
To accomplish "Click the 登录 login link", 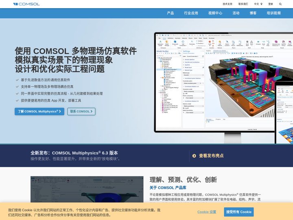I will tap(271, 4).
